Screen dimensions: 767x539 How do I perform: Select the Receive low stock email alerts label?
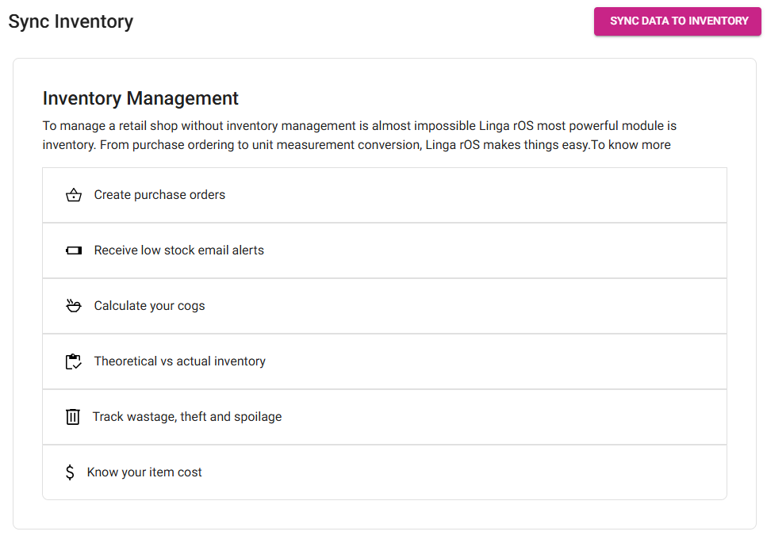pos(178,250)
